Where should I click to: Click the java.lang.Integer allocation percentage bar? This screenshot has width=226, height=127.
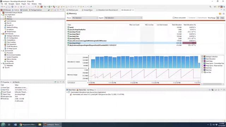pyautogui.click(x=189, y=43)
